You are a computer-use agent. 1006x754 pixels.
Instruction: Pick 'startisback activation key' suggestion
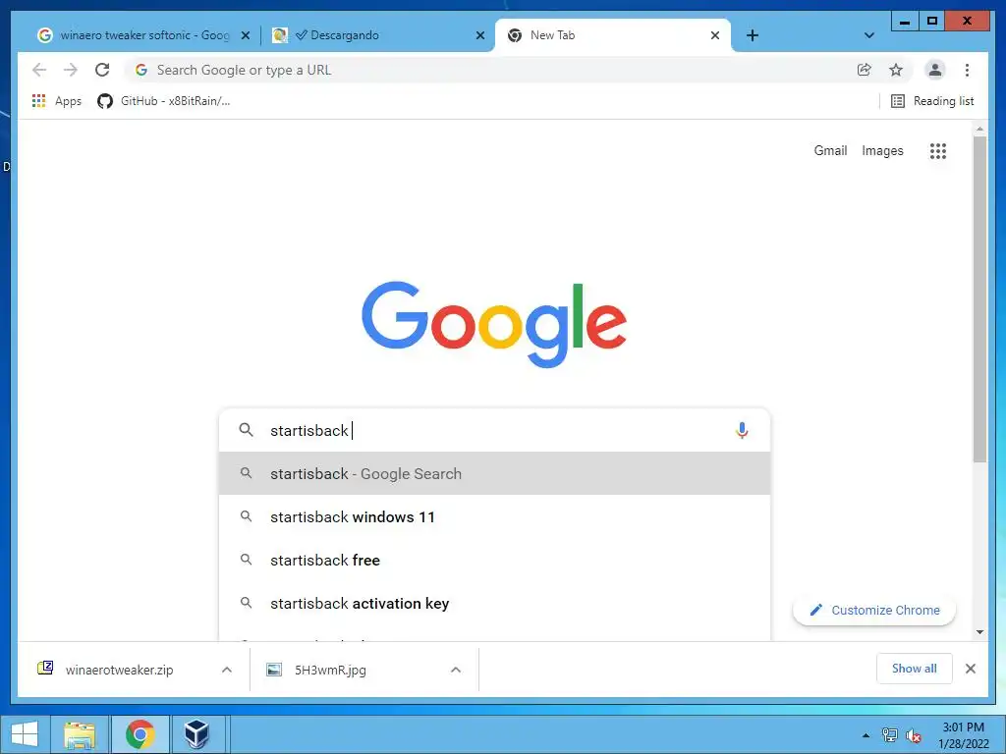[494, 604]
